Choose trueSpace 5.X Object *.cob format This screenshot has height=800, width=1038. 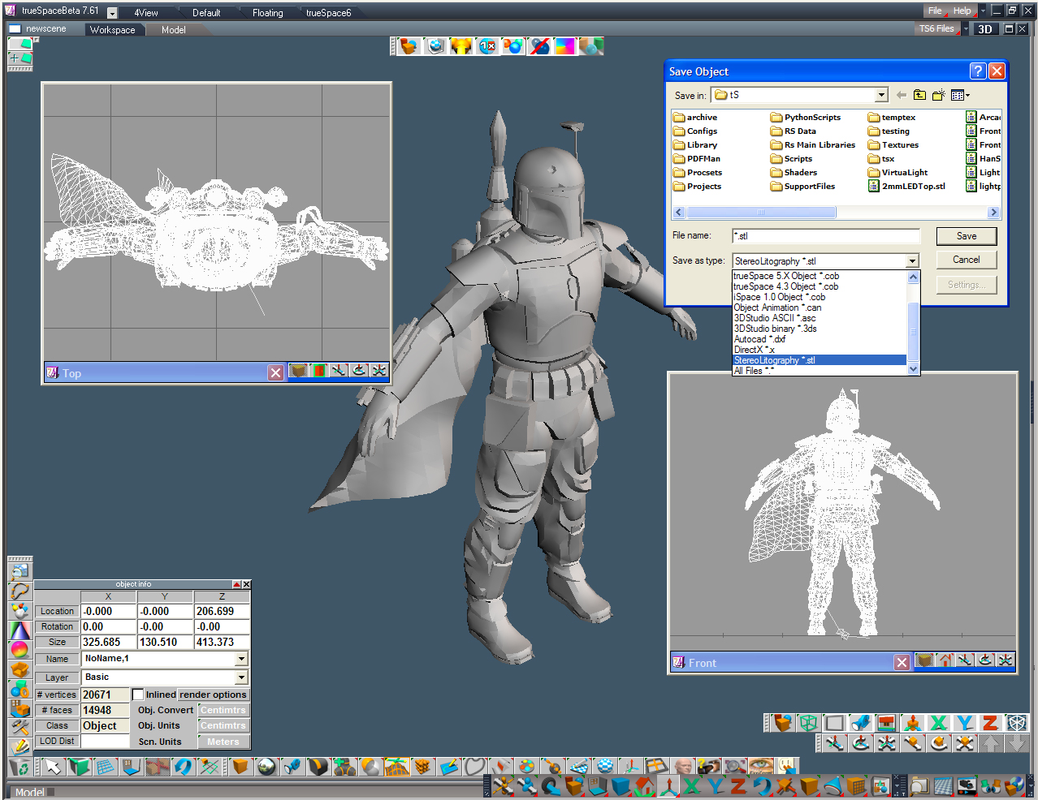click(786, 276)
